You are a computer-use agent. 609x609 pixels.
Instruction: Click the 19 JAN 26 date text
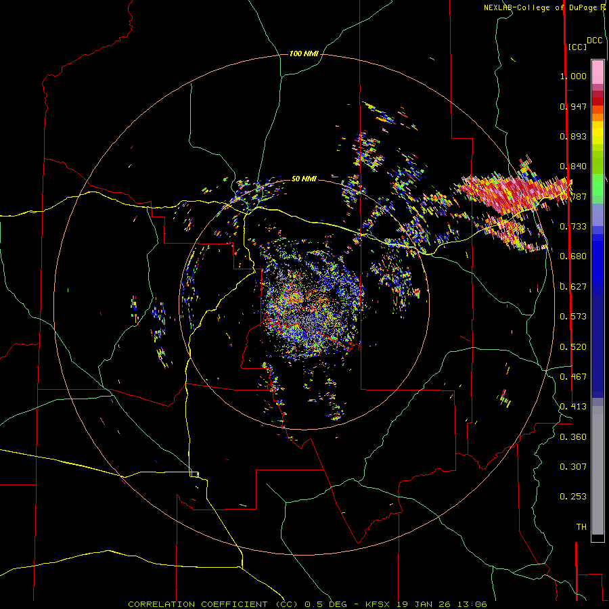(x=424, y=604)
